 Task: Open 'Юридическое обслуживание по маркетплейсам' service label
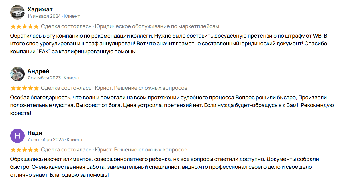pos(157,26)
